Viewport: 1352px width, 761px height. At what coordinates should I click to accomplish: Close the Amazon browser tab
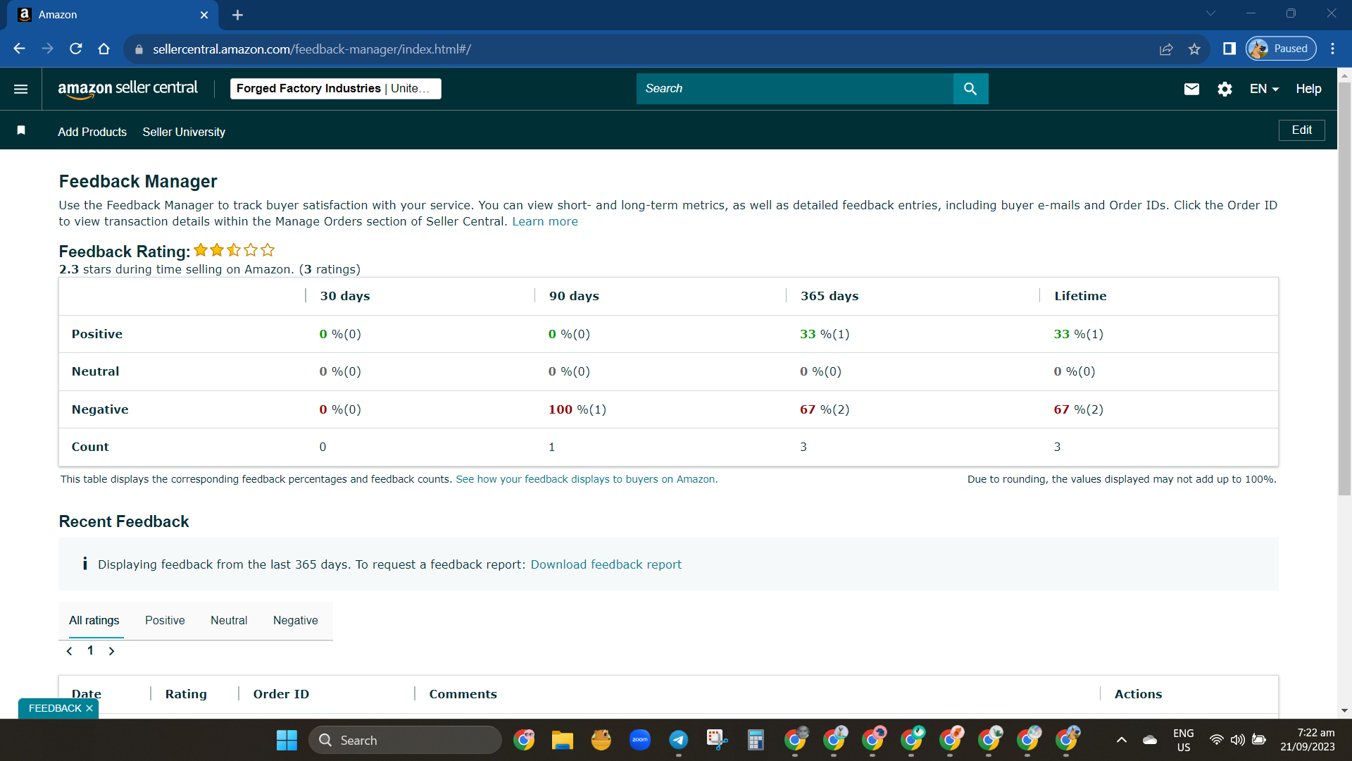204,15
